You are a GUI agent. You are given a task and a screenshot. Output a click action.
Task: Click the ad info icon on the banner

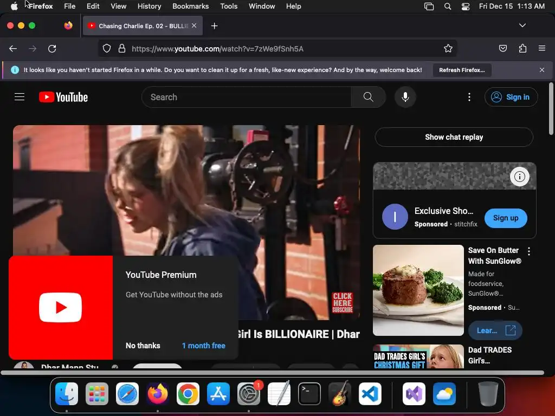tap(519, 176)
